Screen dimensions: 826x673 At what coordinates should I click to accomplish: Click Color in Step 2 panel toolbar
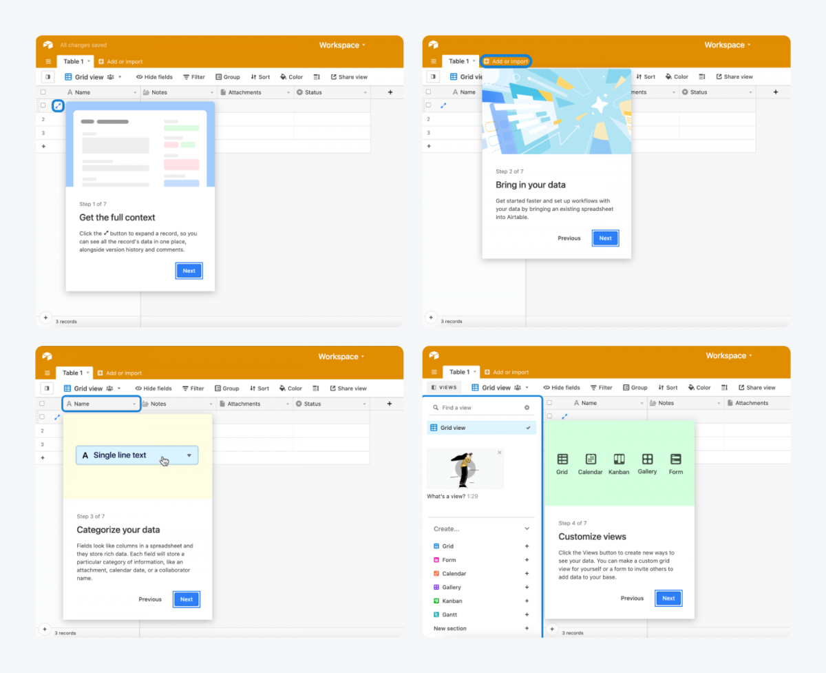[677, 77]
